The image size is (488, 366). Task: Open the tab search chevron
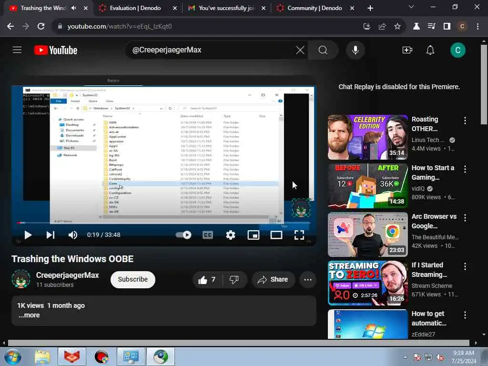(x=411, y=7)
